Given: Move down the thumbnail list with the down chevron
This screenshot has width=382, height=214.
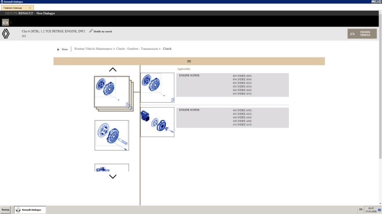Looking at the screenshot, I should (x=113, y=176).
